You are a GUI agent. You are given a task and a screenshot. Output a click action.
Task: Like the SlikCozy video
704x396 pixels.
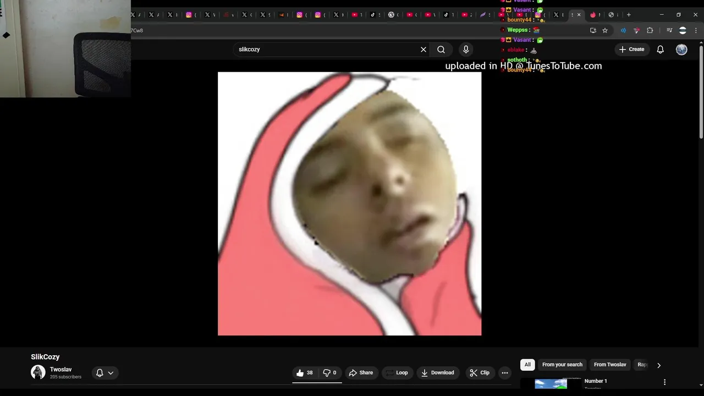point(305,373)
